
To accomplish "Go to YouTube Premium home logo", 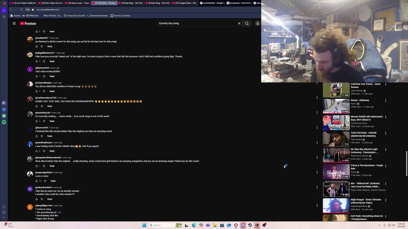I will [28, 24].
